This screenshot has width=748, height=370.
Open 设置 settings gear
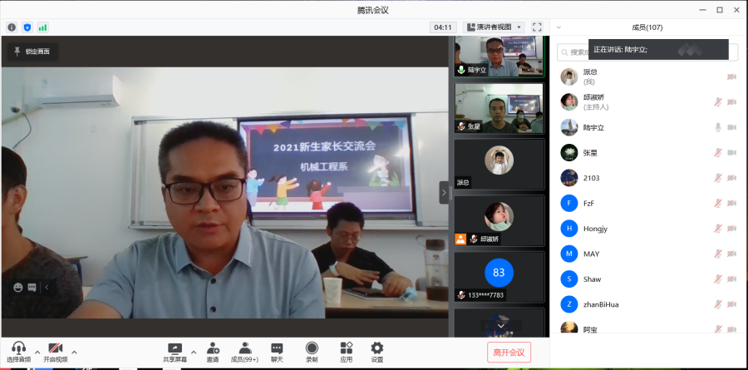point(377,348)
